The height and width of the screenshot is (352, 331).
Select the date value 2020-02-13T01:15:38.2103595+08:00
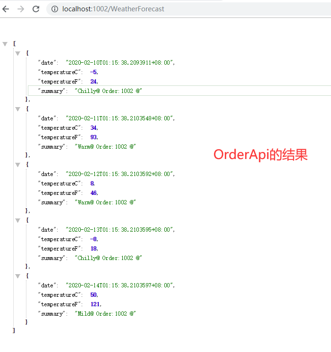tap(119, 230)
